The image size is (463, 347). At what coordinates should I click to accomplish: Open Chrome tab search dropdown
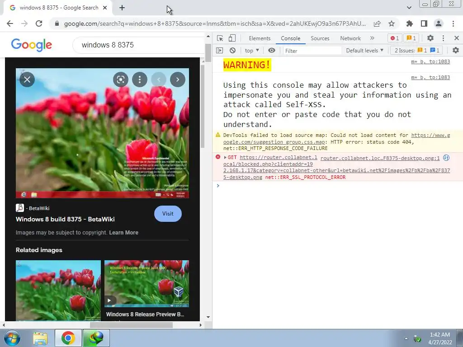[409, 8]
